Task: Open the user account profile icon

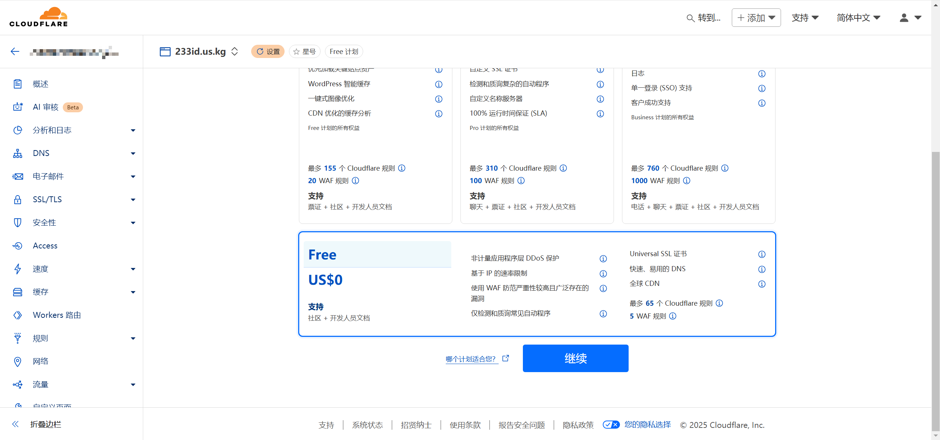Action: (904, 18)
